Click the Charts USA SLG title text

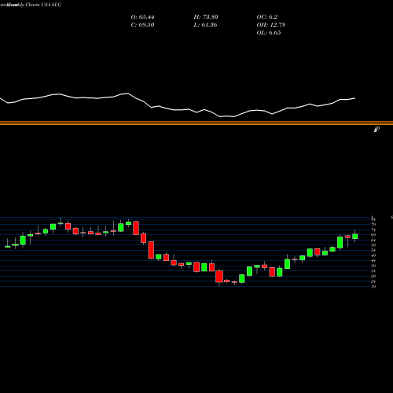pyautogui.click(x=43, y=5)
